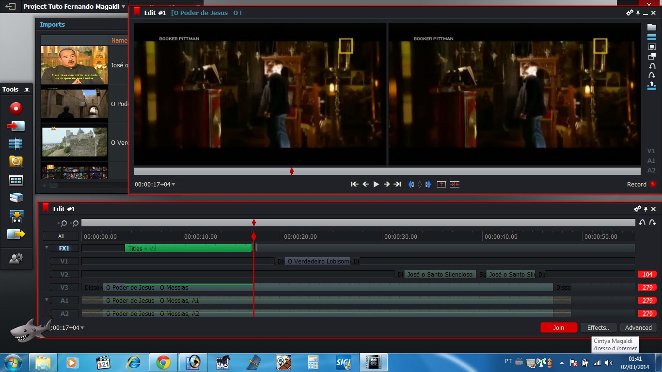Click the pop-out window icon beside the viewer
The width and height of the screenshot is (662, 372).
point(652,56)
